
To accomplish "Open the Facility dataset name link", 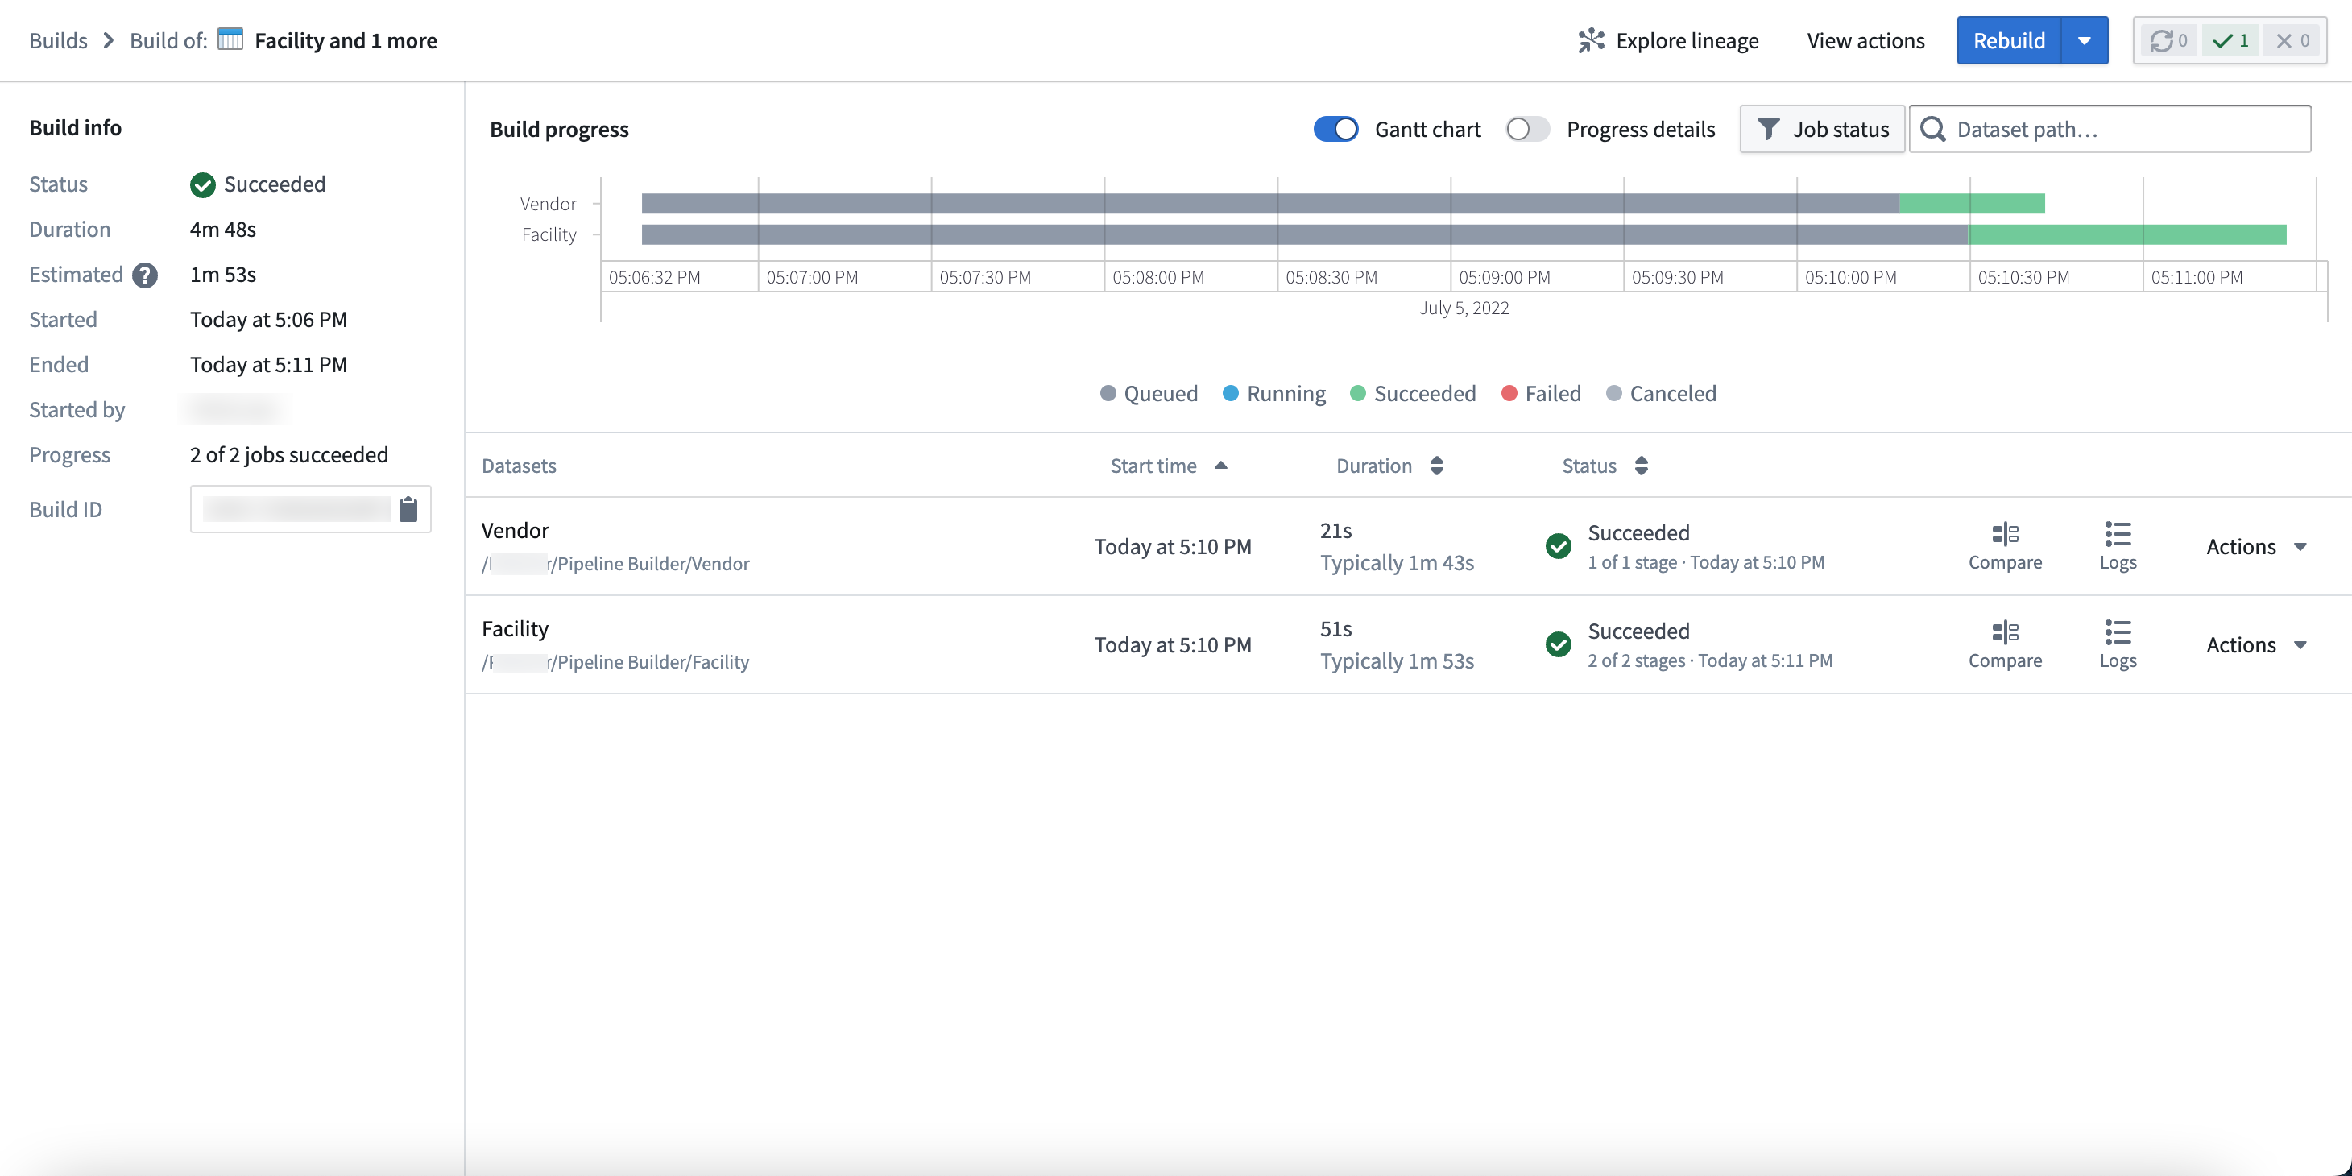I will tap(515, 629).
